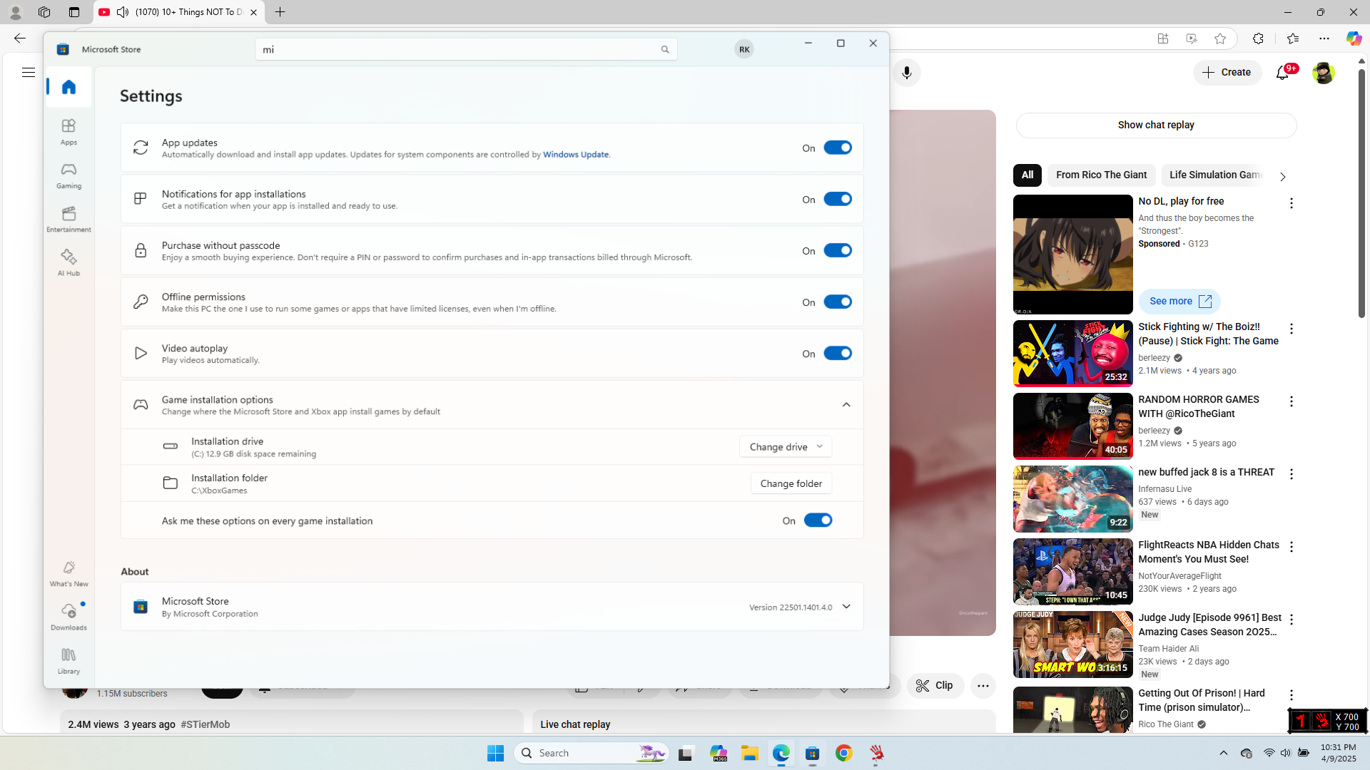The width and height of the screenshot is (1370, 770).
Task: Click the Microsoft Store search magnifier icon
Action: click(664, 50)
